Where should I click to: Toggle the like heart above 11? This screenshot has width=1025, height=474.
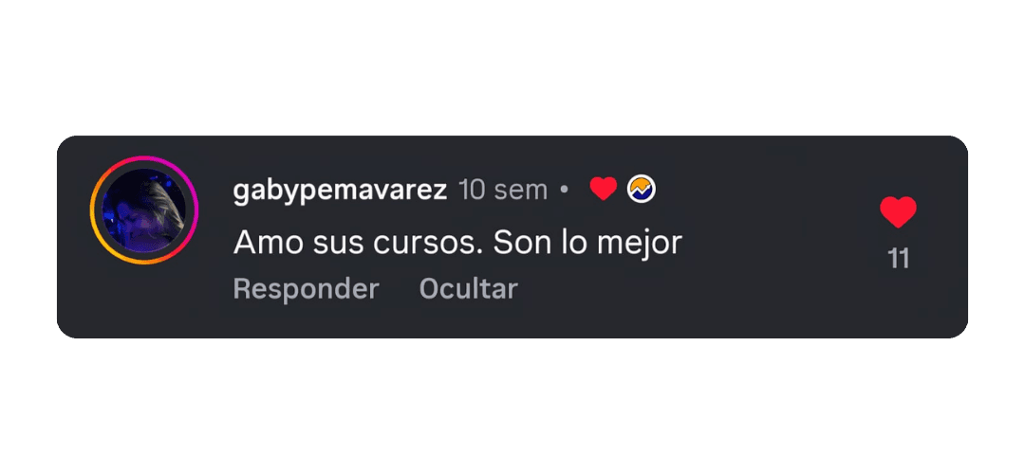pos(898,211)
